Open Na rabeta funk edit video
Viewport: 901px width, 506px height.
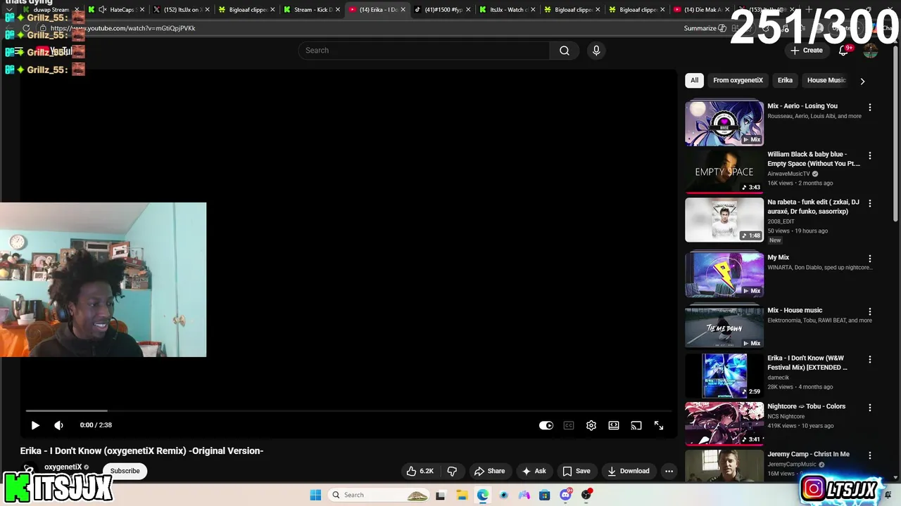pyautogui.click(x=724, y=219)
